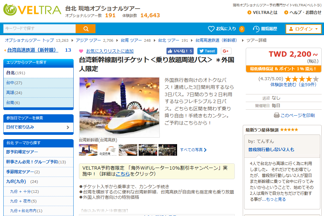The width and height of the screenshot is (324, 216).
Task: Go back to 台湾高速鉄道（新幹線） sidebar link
Action: 32,50
